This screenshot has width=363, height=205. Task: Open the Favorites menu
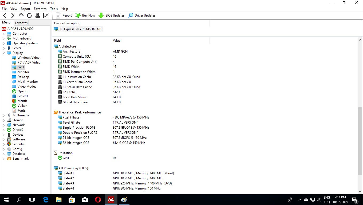(x=40, y=9)
